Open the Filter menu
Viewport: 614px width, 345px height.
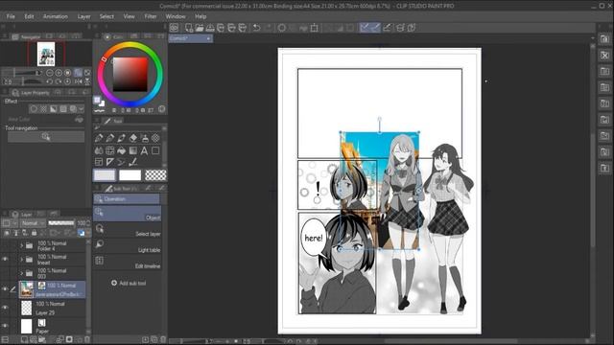151,16
